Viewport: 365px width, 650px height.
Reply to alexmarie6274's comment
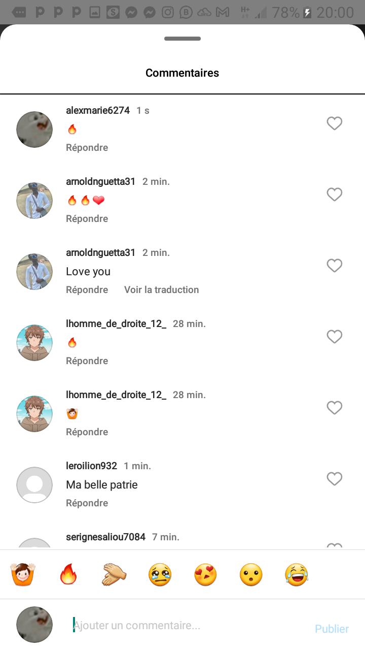click(87, 148)
